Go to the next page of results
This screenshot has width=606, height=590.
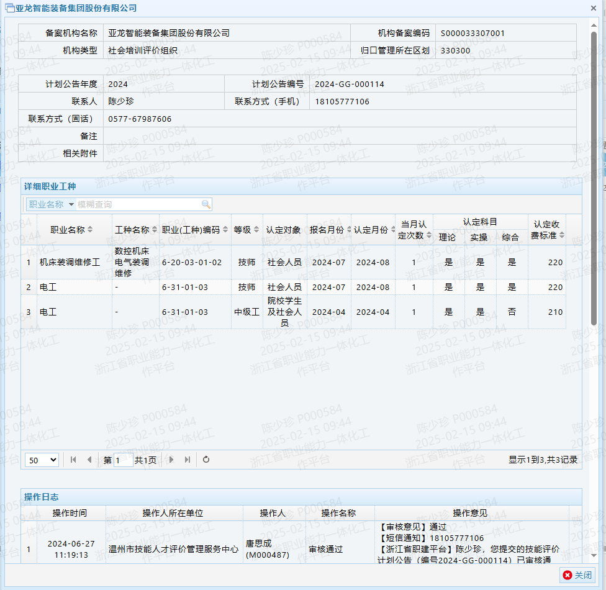172,460
